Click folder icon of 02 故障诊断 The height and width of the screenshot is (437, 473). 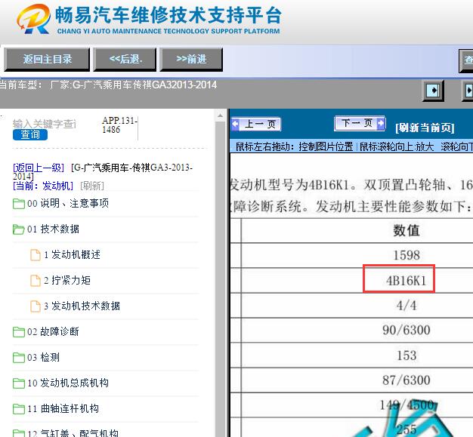pyautogui.click(x=19, y=332)
